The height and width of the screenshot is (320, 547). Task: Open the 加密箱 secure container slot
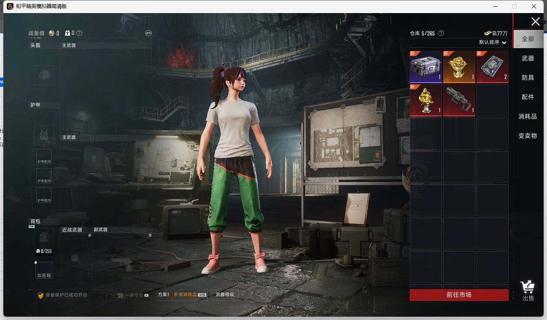click(44, 270)
